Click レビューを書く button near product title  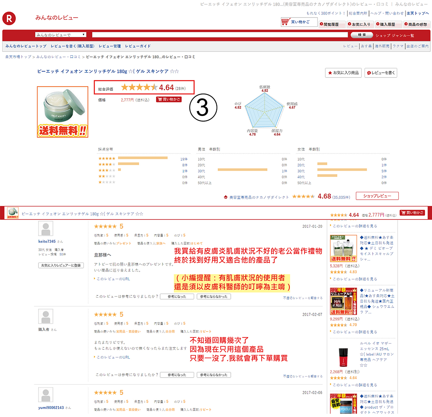381,73
